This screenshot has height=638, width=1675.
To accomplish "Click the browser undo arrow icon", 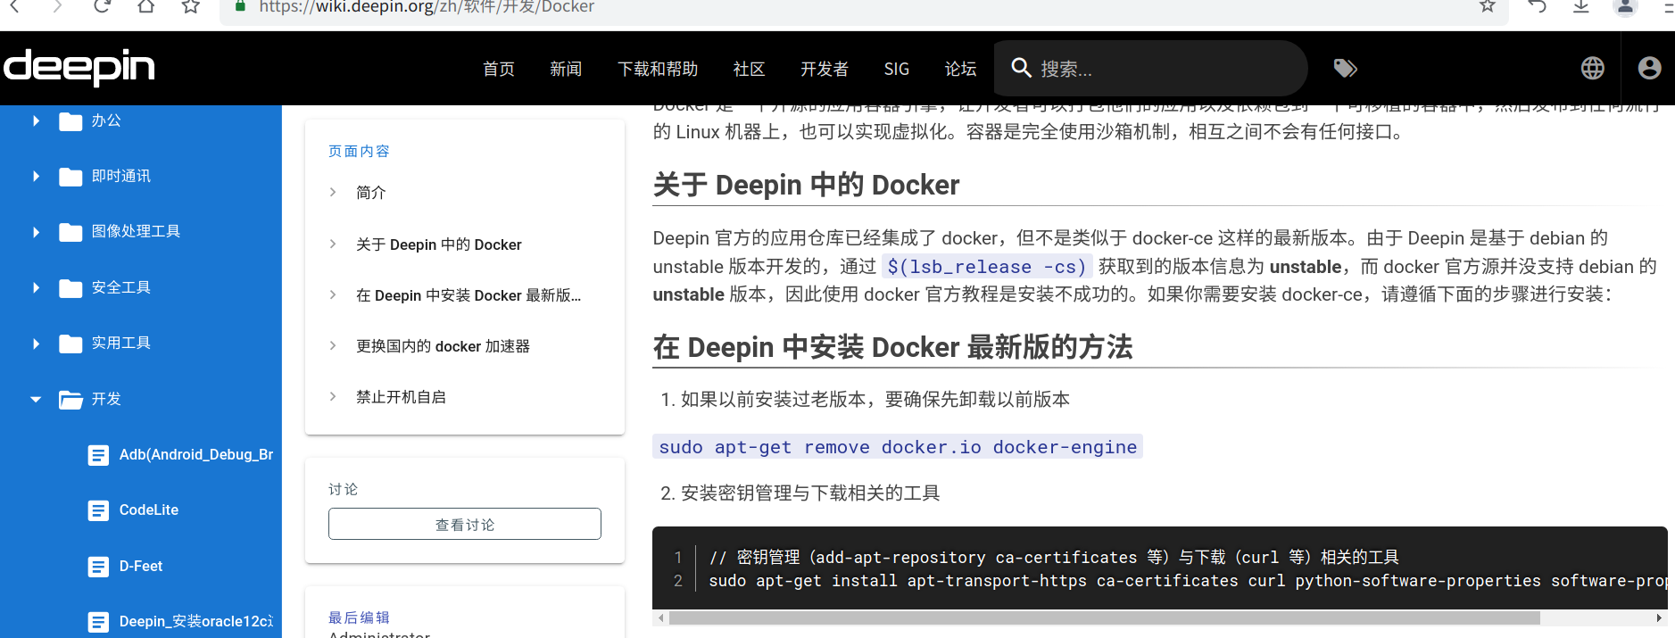I will pyautogui.click(x=1537, y=6).
